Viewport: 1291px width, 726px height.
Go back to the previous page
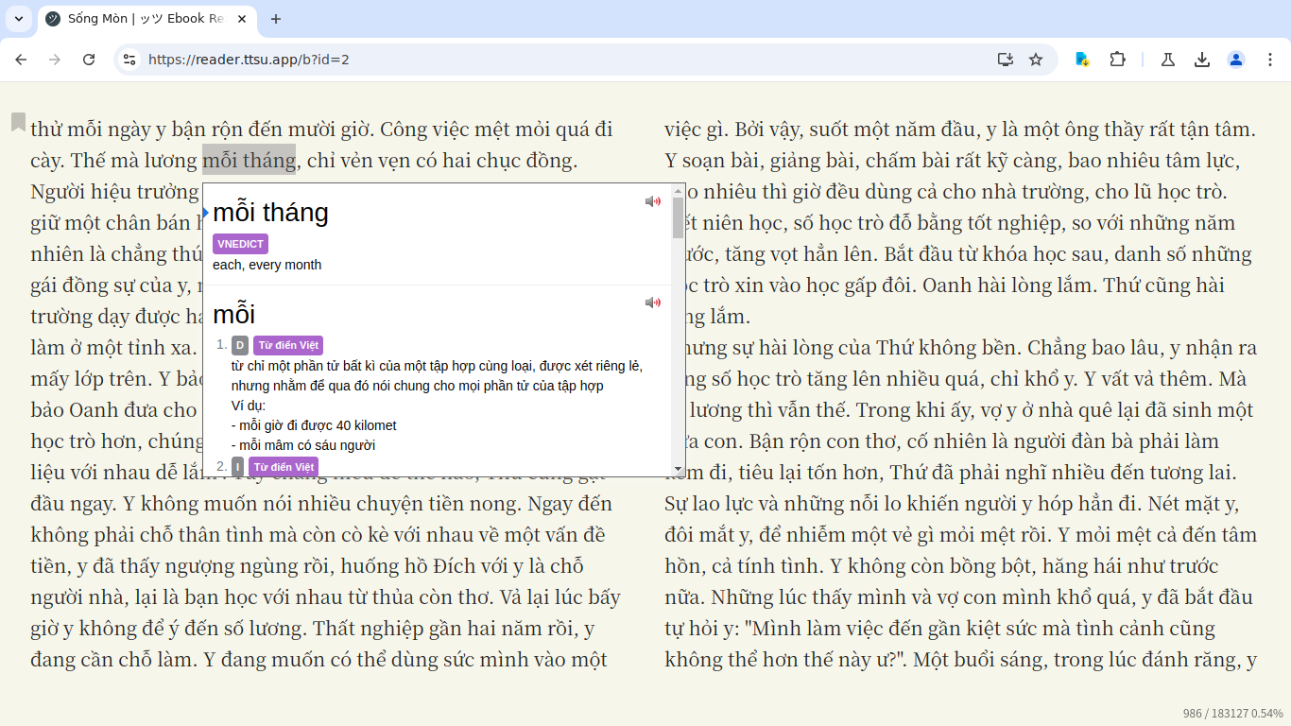click(21, 60)
